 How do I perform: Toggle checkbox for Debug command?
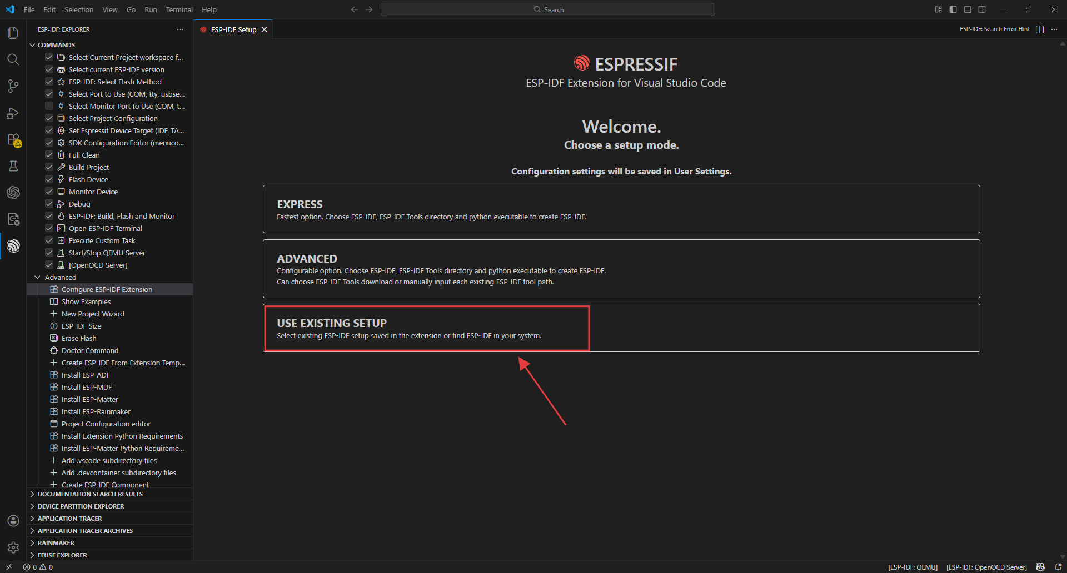coord(49,204)
